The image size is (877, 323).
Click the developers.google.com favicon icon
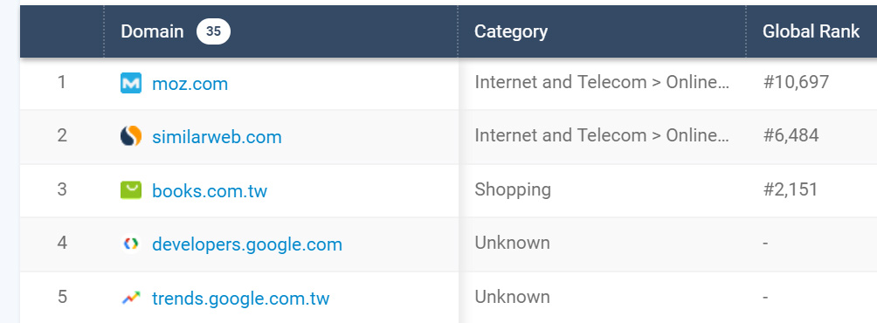[131, 244]
